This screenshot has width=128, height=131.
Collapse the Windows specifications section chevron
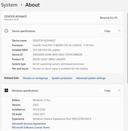[119, 90]
